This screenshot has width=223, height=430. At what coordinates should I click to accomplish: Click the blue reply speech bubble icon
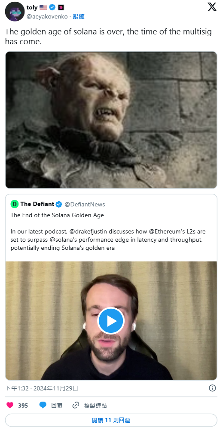click(x=43, y=405)
